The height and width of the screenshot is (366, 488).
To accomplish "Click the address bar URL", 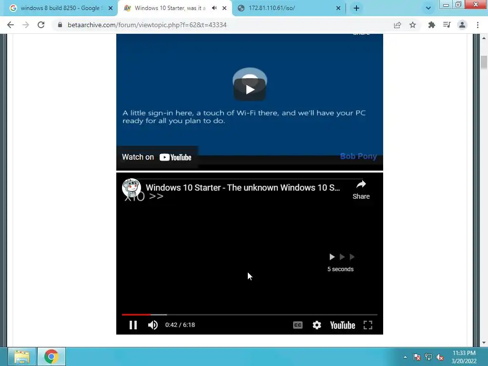I will pos(147,25).
